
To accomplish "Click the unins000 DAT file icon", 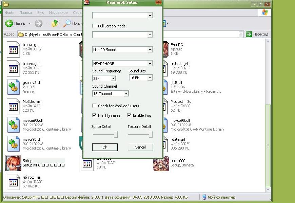I will tap(87, 164).
